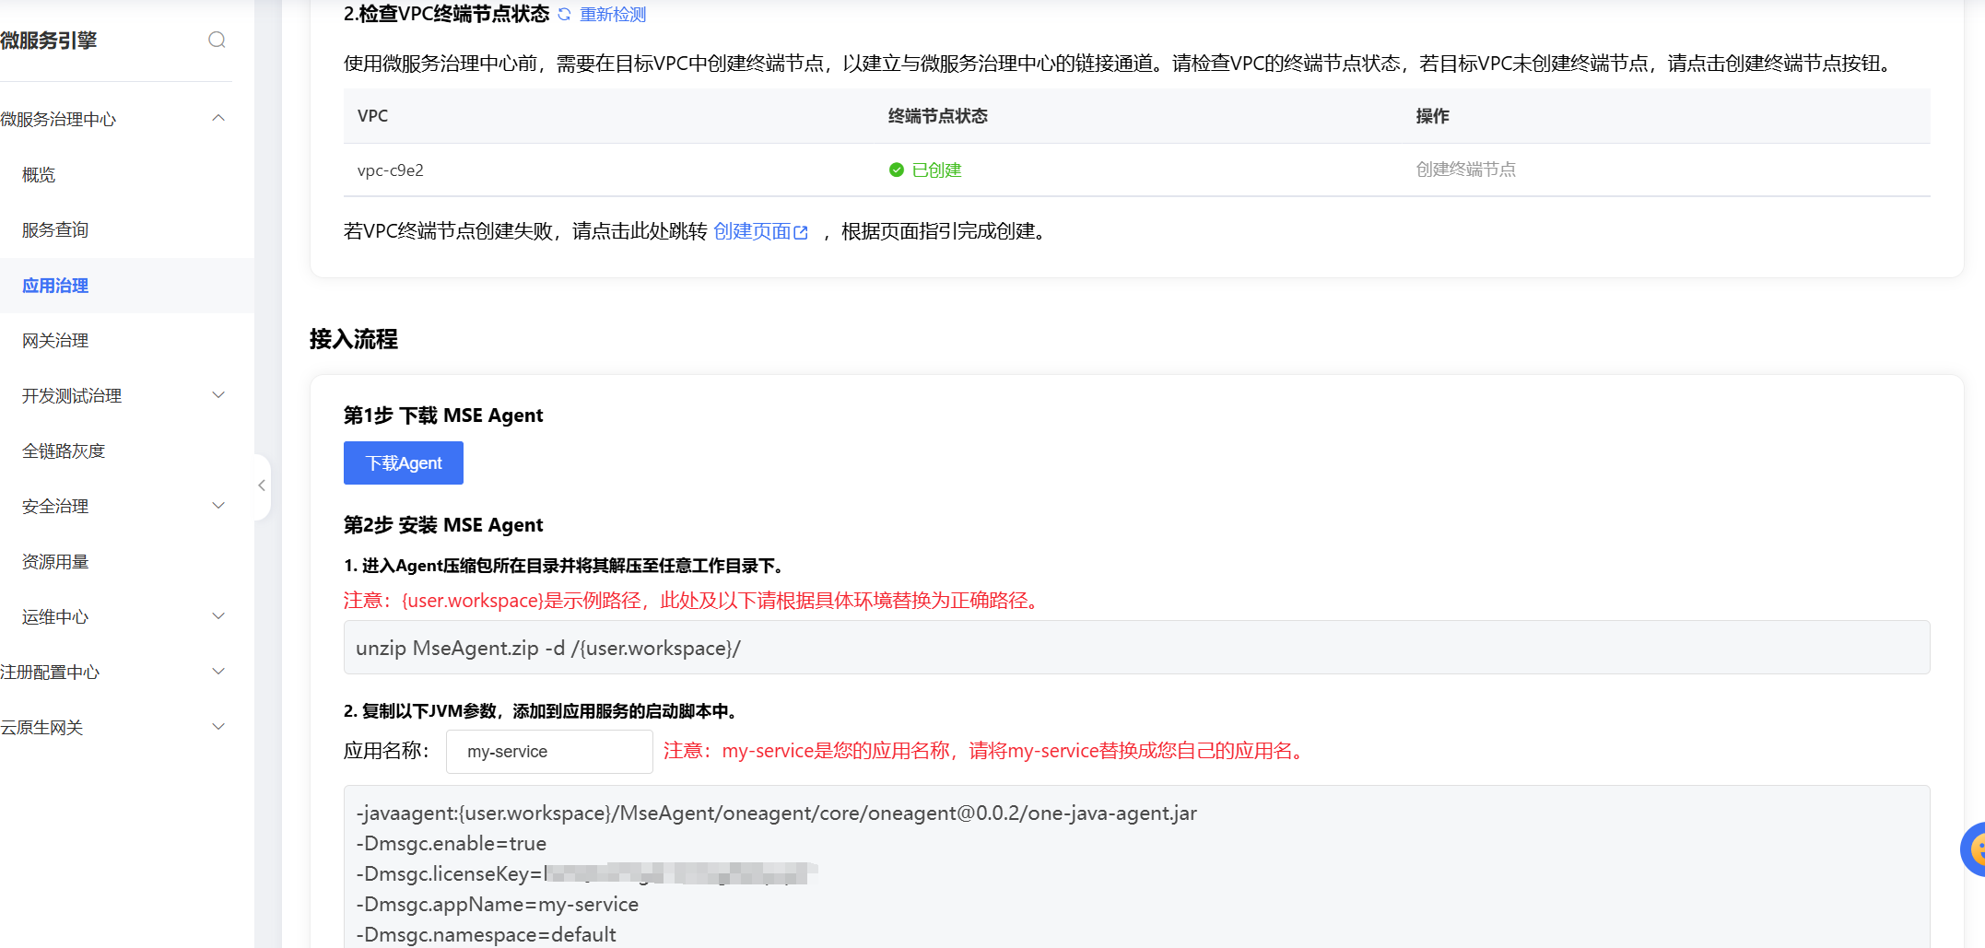Click the search icon beside 微服务引擎
The width and height of the screenshot is (1985, 948).
point(217,40)
